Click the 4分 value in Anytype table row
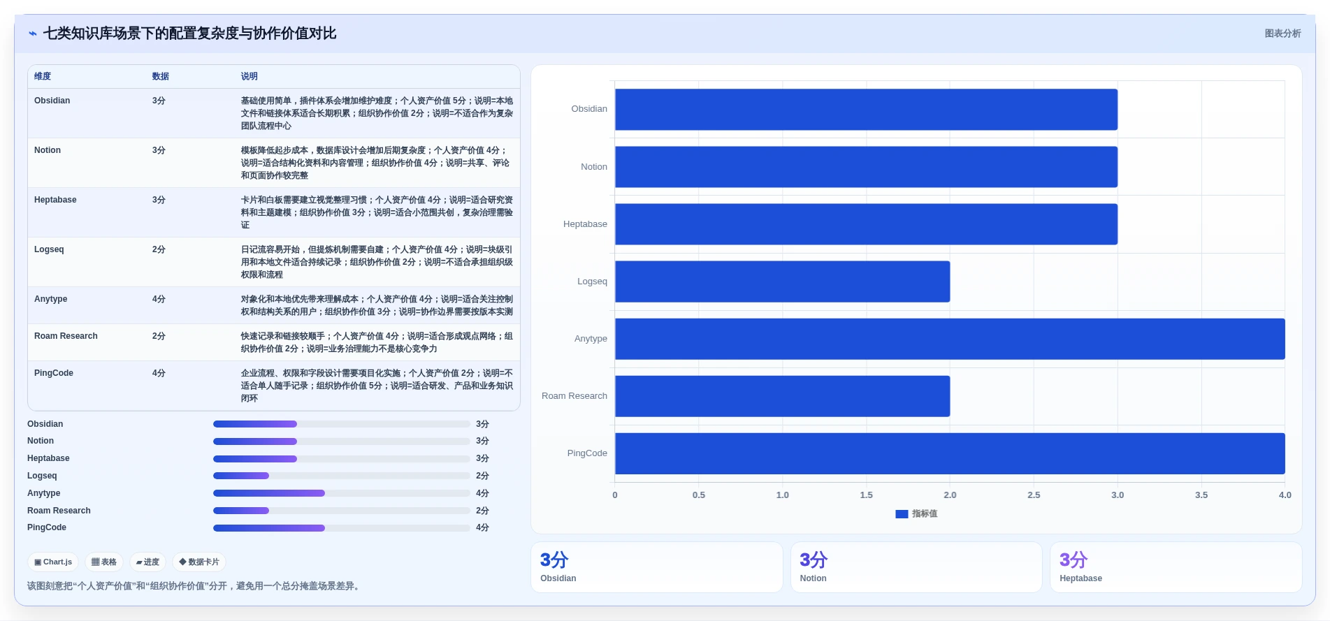The image size is (1330, 621). click(x=159, y=299)
